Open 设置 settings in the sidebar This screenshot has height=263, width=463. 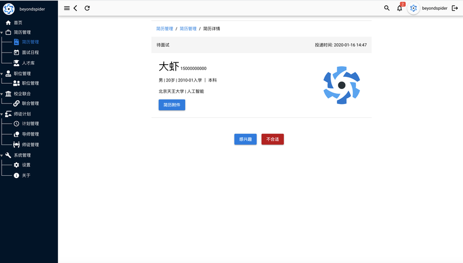(26, 165)
